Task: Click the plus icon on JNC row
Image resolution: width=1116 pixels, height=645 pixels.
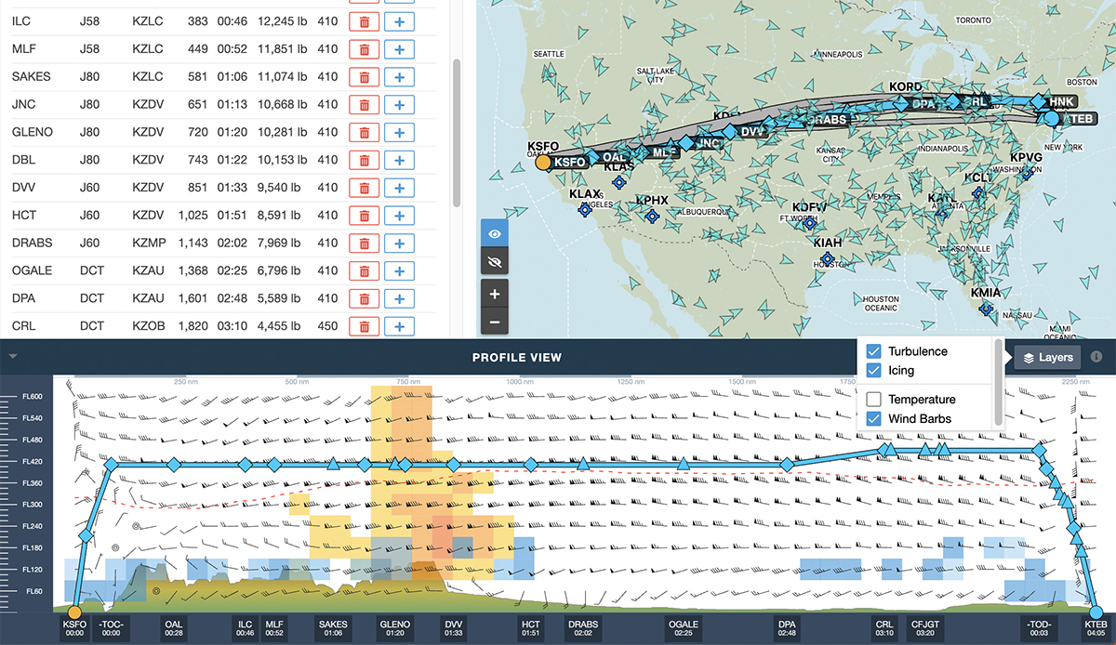Action: click(399, 104)
